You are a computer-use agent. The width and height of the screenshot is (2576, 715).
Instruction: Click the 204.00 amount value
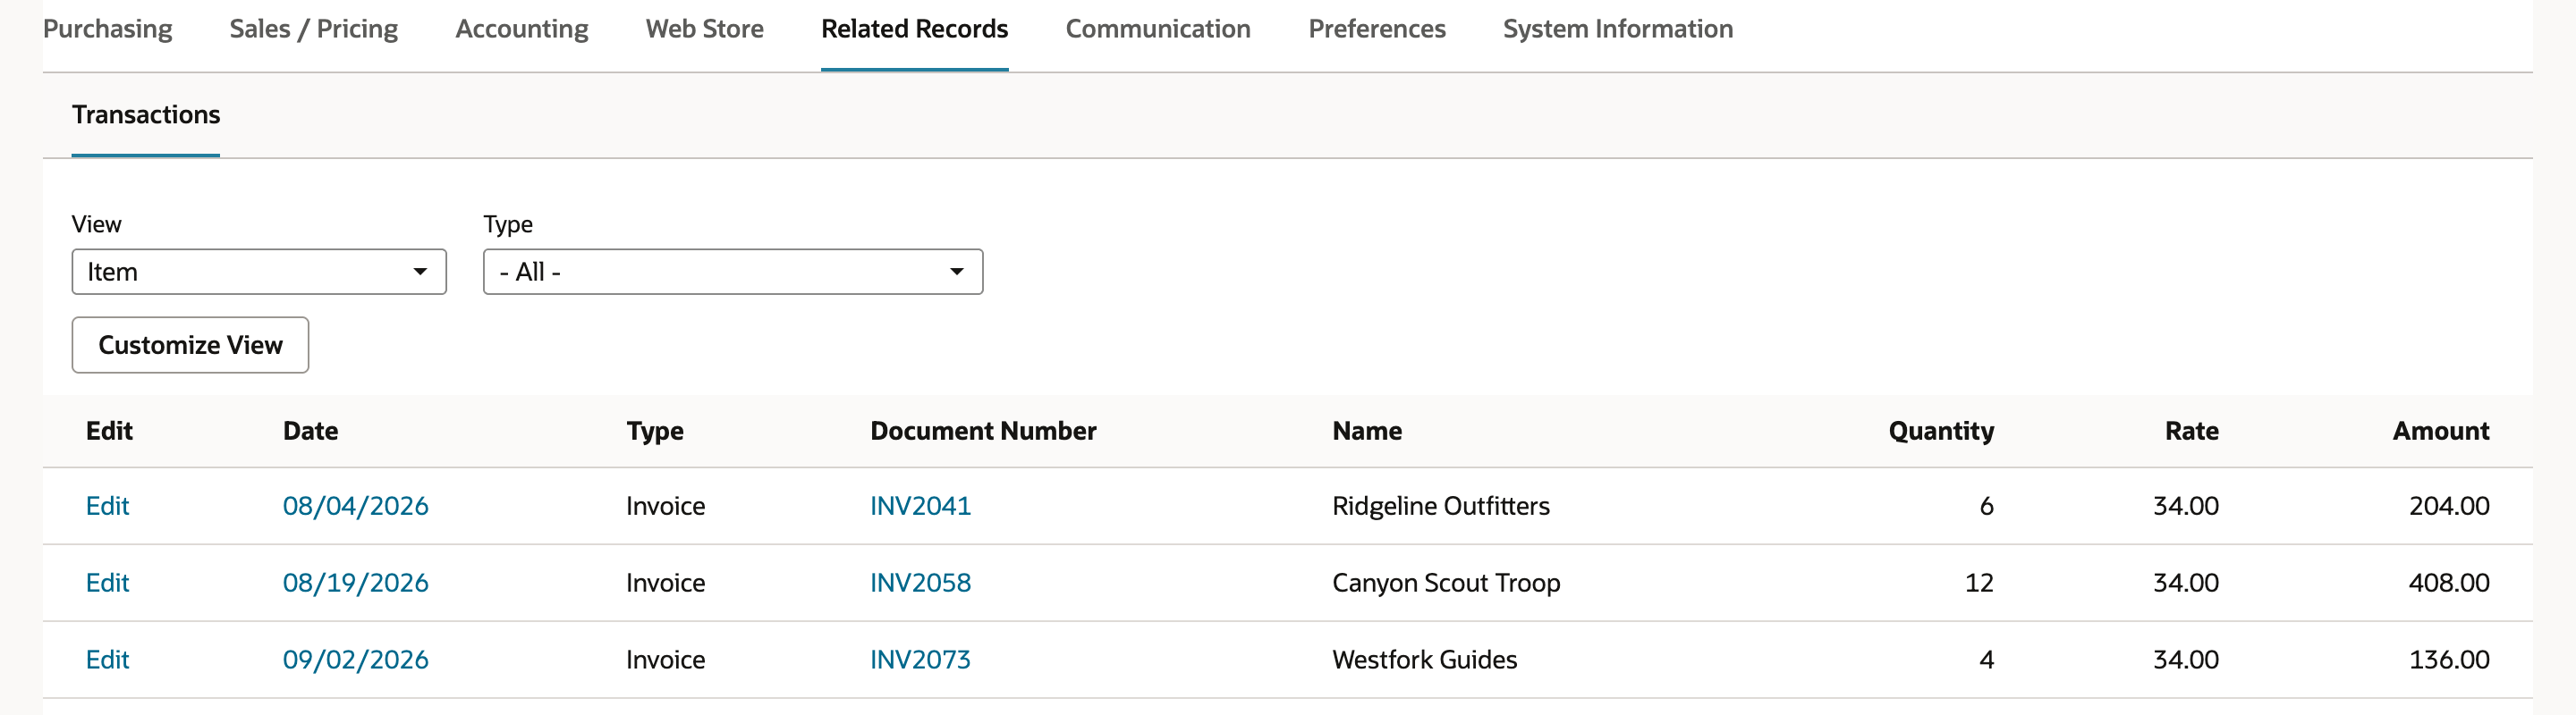tap(2449, 505)
